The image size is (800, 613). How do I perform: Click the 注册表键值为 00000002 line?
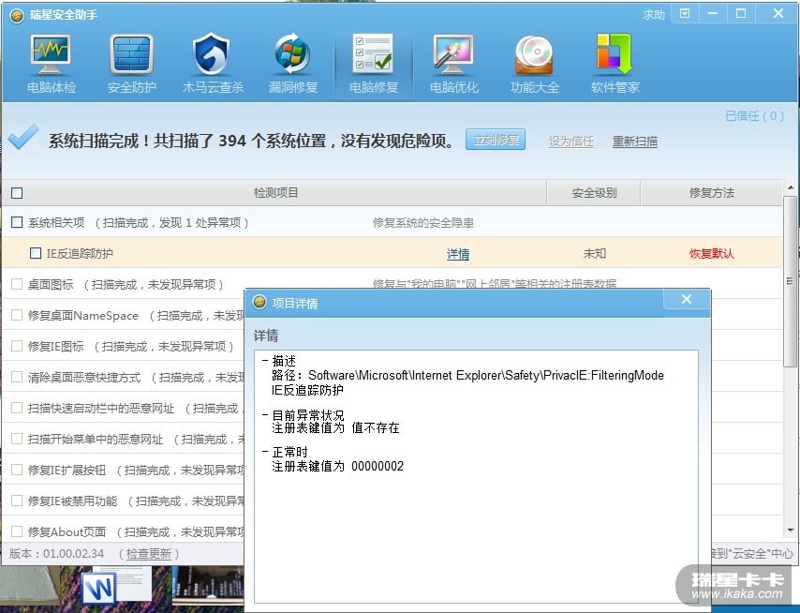coord(338,466)
